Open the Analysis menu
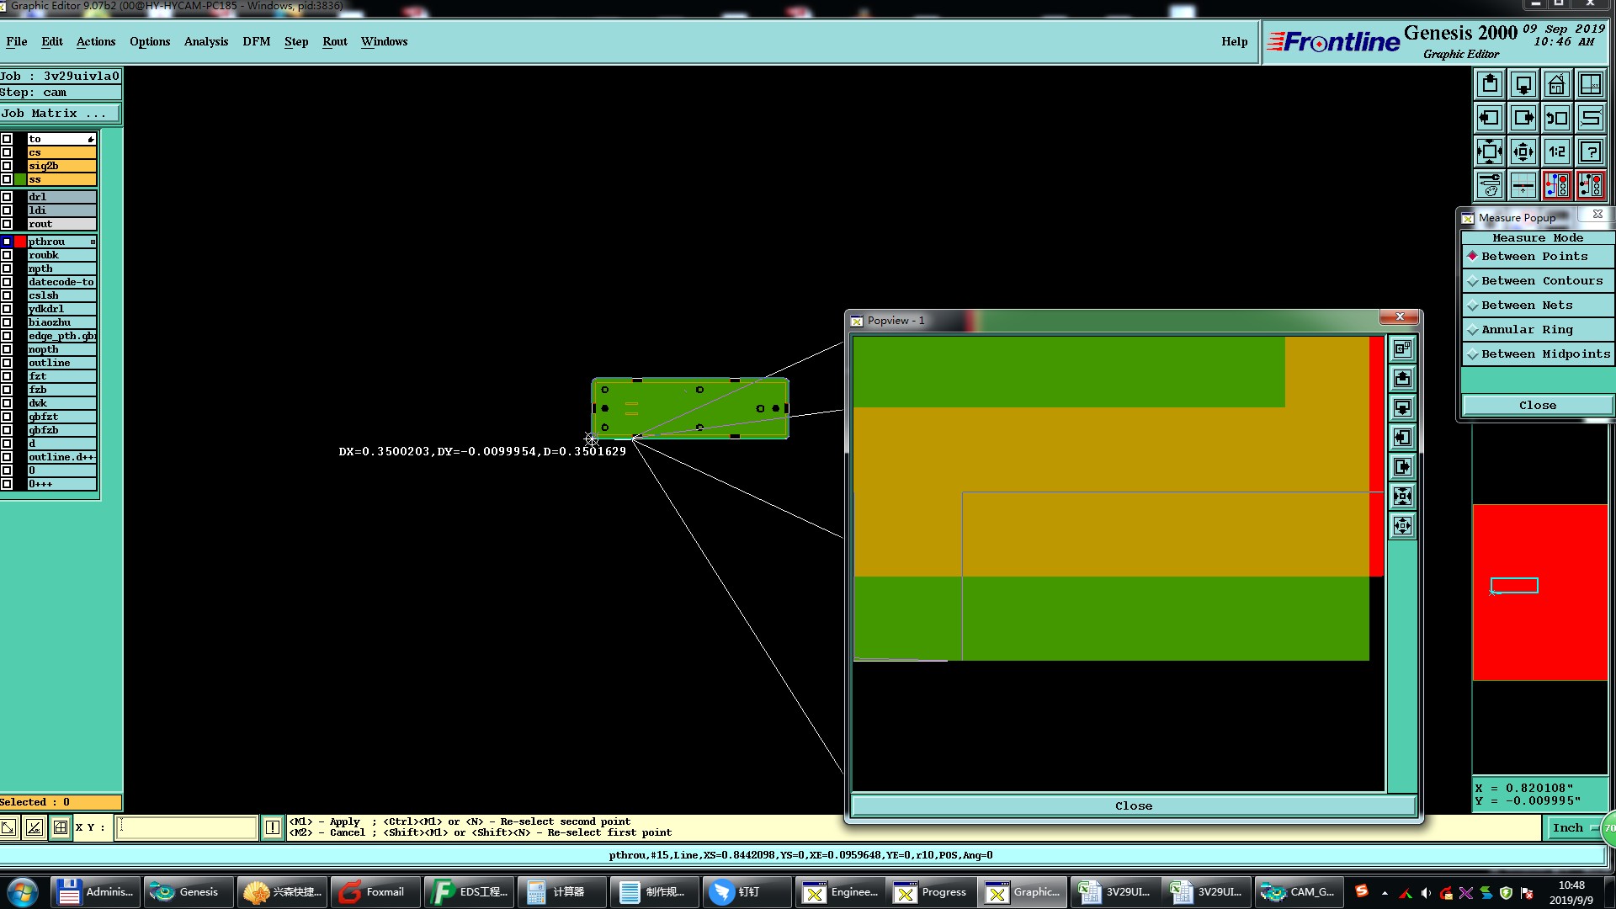The height and width of the screenshot is (909, 1616). [x=205, y=41]
